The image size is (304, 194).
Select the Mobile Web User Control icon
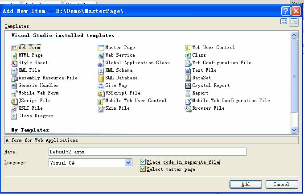tap(101, 101)
